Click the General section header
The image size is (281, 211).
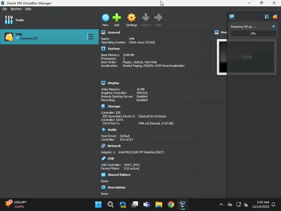tap(114, 32)
